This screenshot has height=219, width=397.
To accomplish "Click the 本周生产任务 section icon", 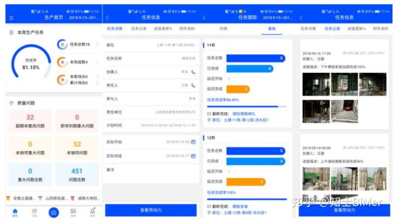I will tap(11, 32).
